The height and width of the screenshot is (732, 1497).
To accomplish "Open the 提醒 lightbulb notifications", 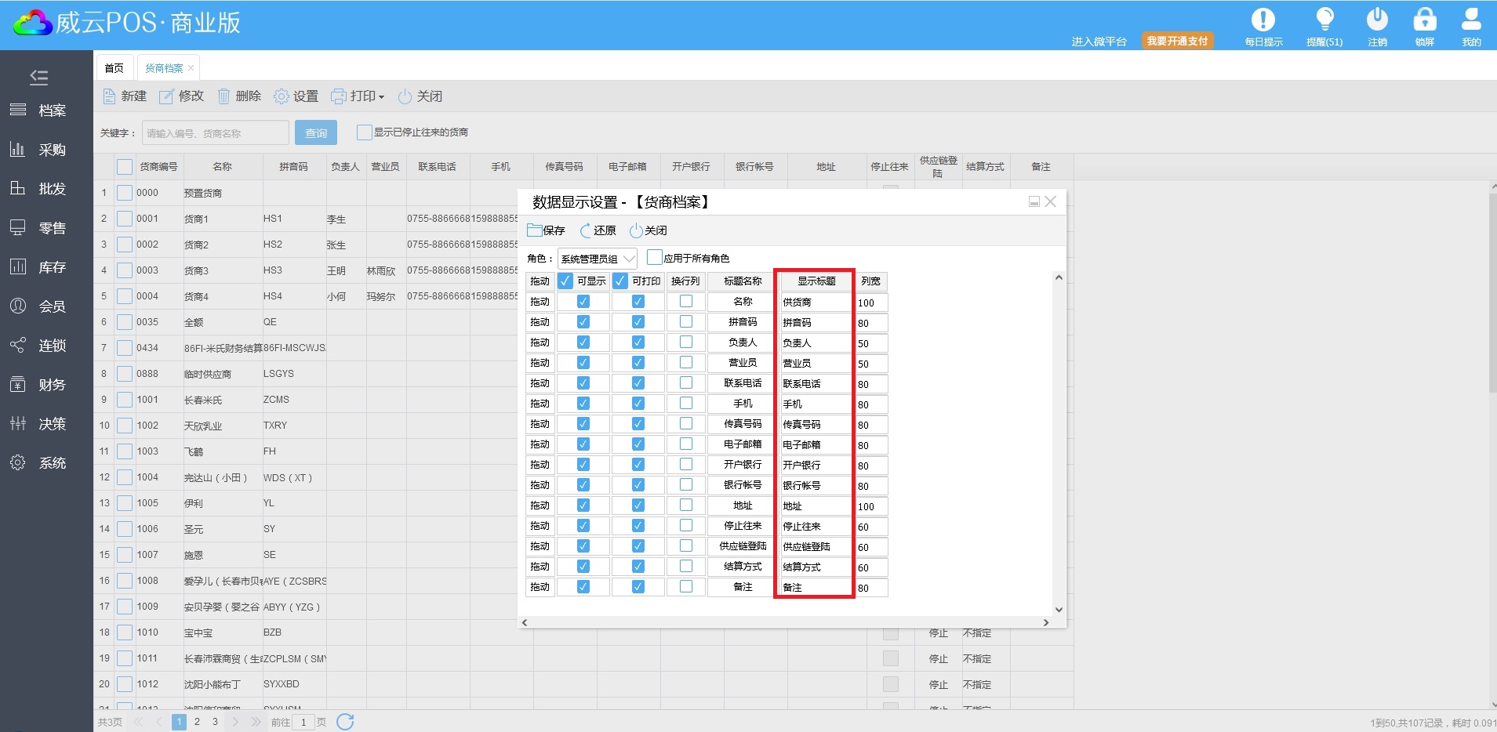I will [1324, 20].
